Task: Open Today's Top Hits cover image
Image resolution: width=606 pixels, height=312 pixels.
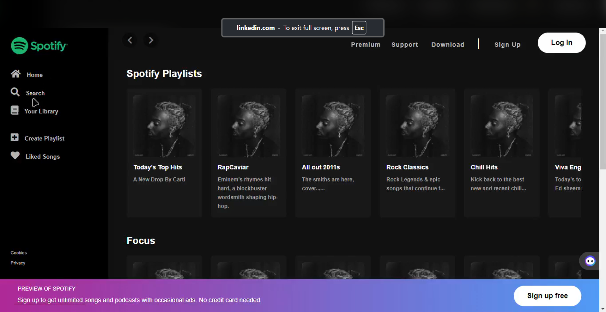Action: (164, 126)
